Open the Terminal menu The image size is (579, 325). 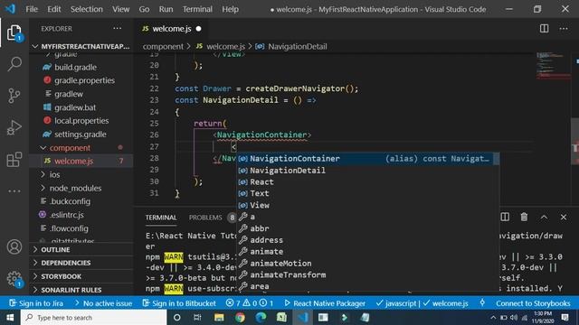click(x=197, y=9)
